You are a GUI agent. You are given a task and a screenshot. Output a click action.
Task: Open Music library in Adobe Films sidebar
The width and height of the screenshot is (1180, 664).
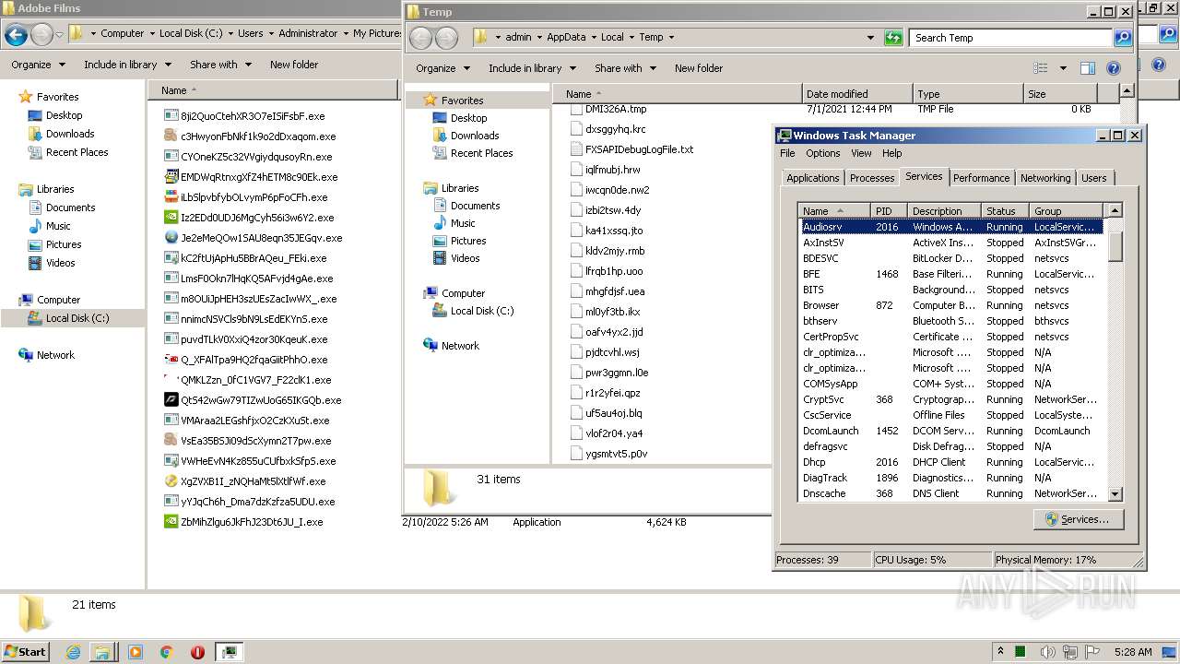58,226
